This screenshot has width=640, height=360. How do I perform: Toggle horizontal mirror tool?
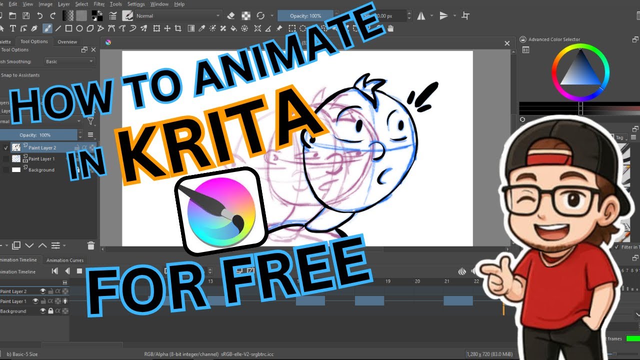tap(421, 16)
